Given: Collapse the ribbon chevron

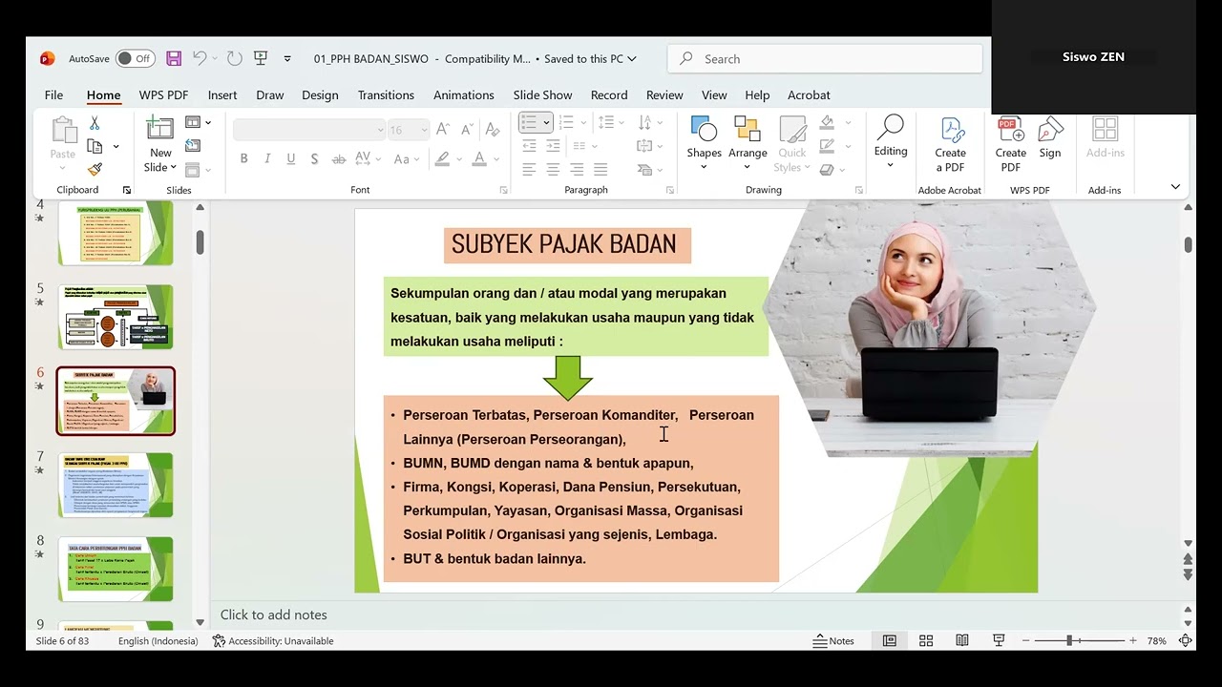Looking at the screenshot, I should [x=1175, y=187].
